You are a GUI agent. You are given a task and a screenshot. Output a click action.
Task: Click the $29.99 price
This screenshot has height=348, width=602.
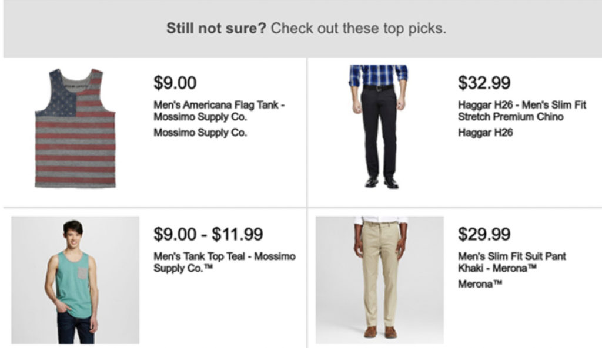(x=484, y=234)
